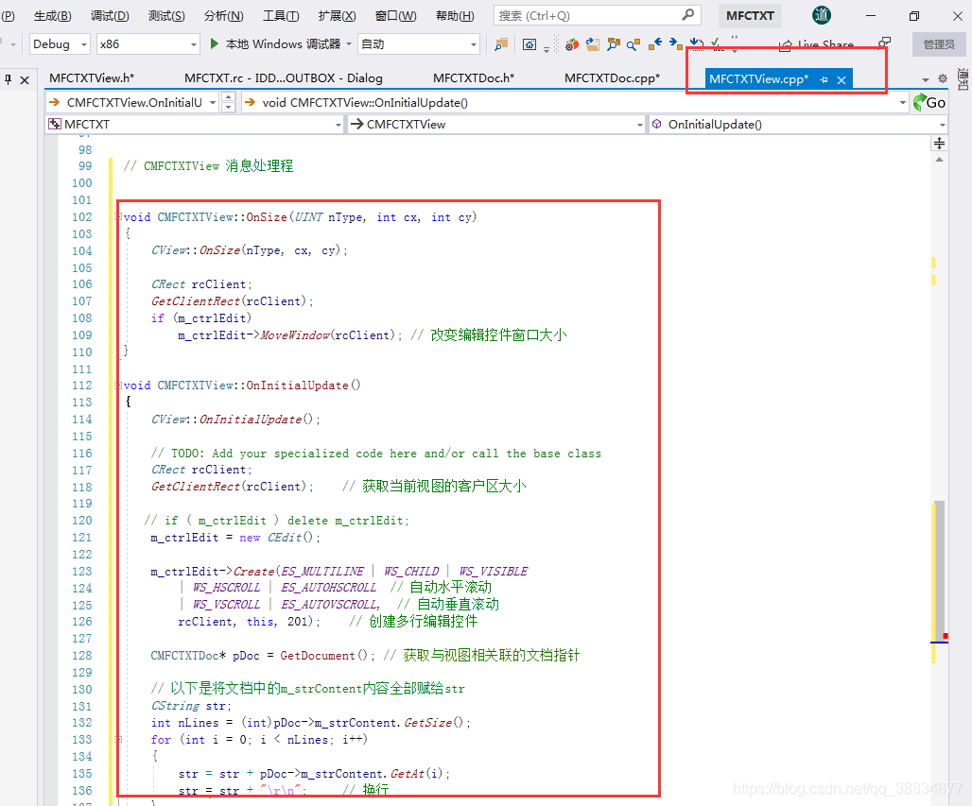Click the green checkmark toolbar icon
The image size is (972, 806).
[x=718, y=44]
